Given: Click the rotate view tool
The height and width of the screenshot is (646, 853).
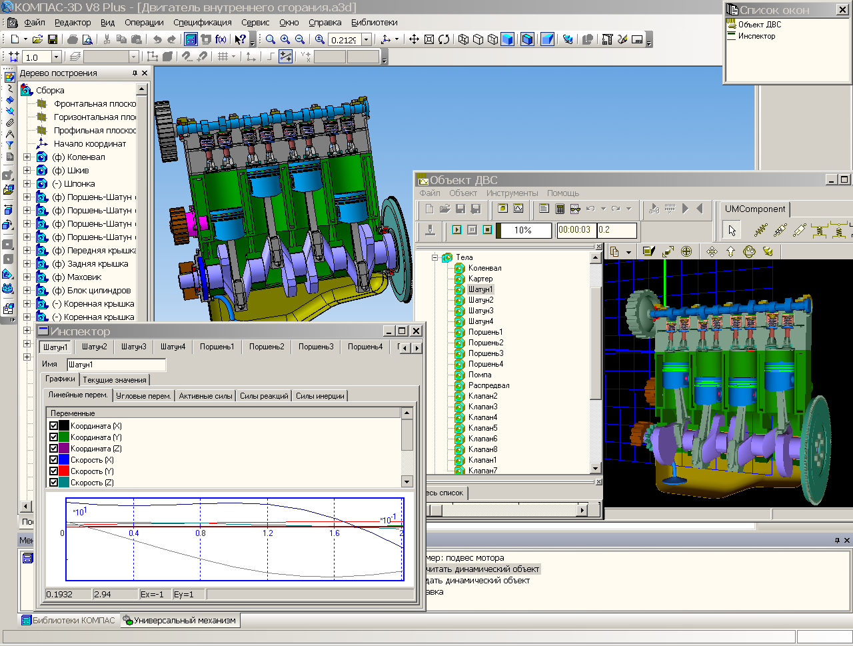Looking at the screenshot, I should [444, 39].
